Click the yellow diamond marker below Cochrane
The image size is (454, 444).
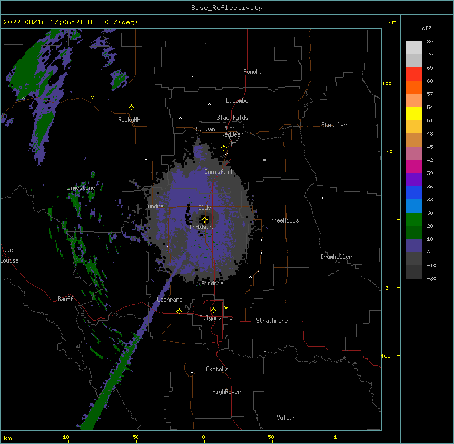179,311
